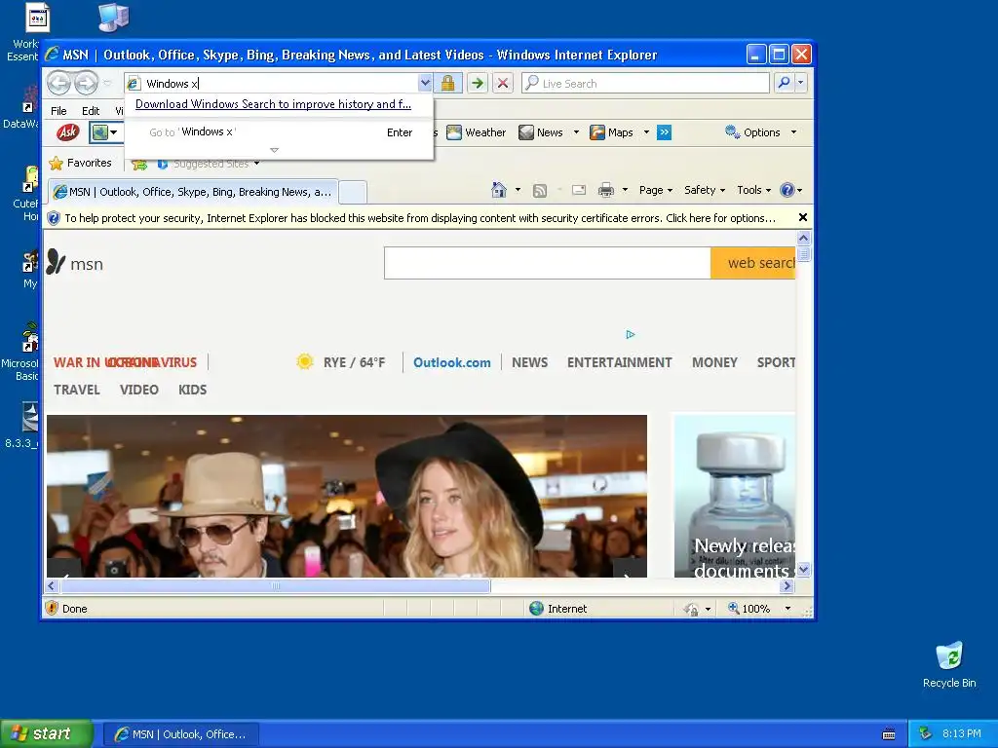Click the Help question mark icon

[x=787, y=190]
